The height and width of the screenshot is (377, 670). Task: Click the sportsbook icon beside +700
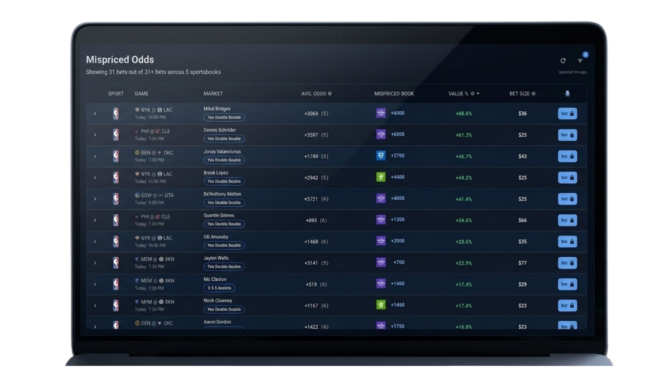pos(381,262)
